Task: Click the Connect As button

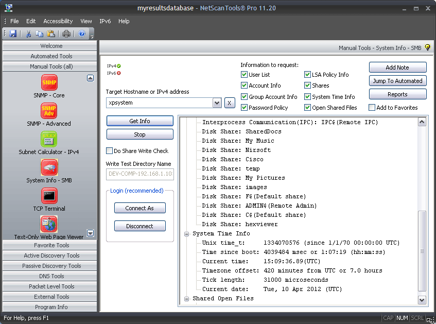Action: (140, 208)
